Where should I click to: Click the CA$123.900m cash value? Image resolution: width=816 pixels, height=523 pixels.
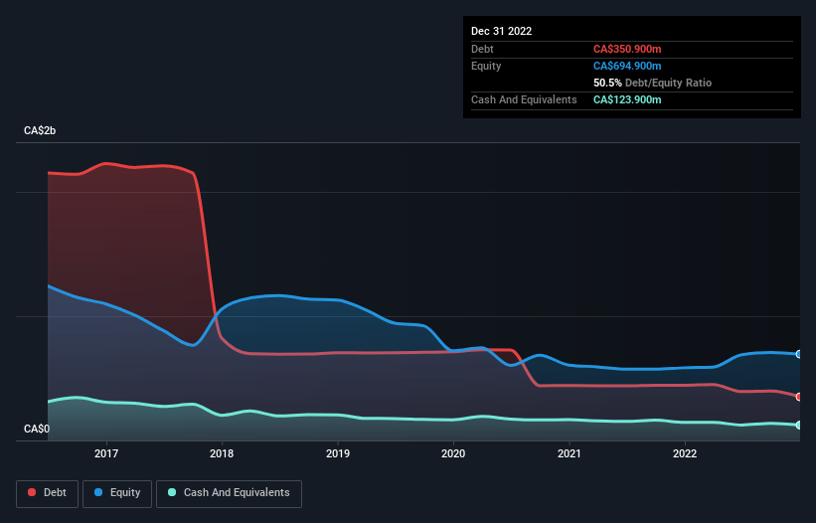click(627, 99)
